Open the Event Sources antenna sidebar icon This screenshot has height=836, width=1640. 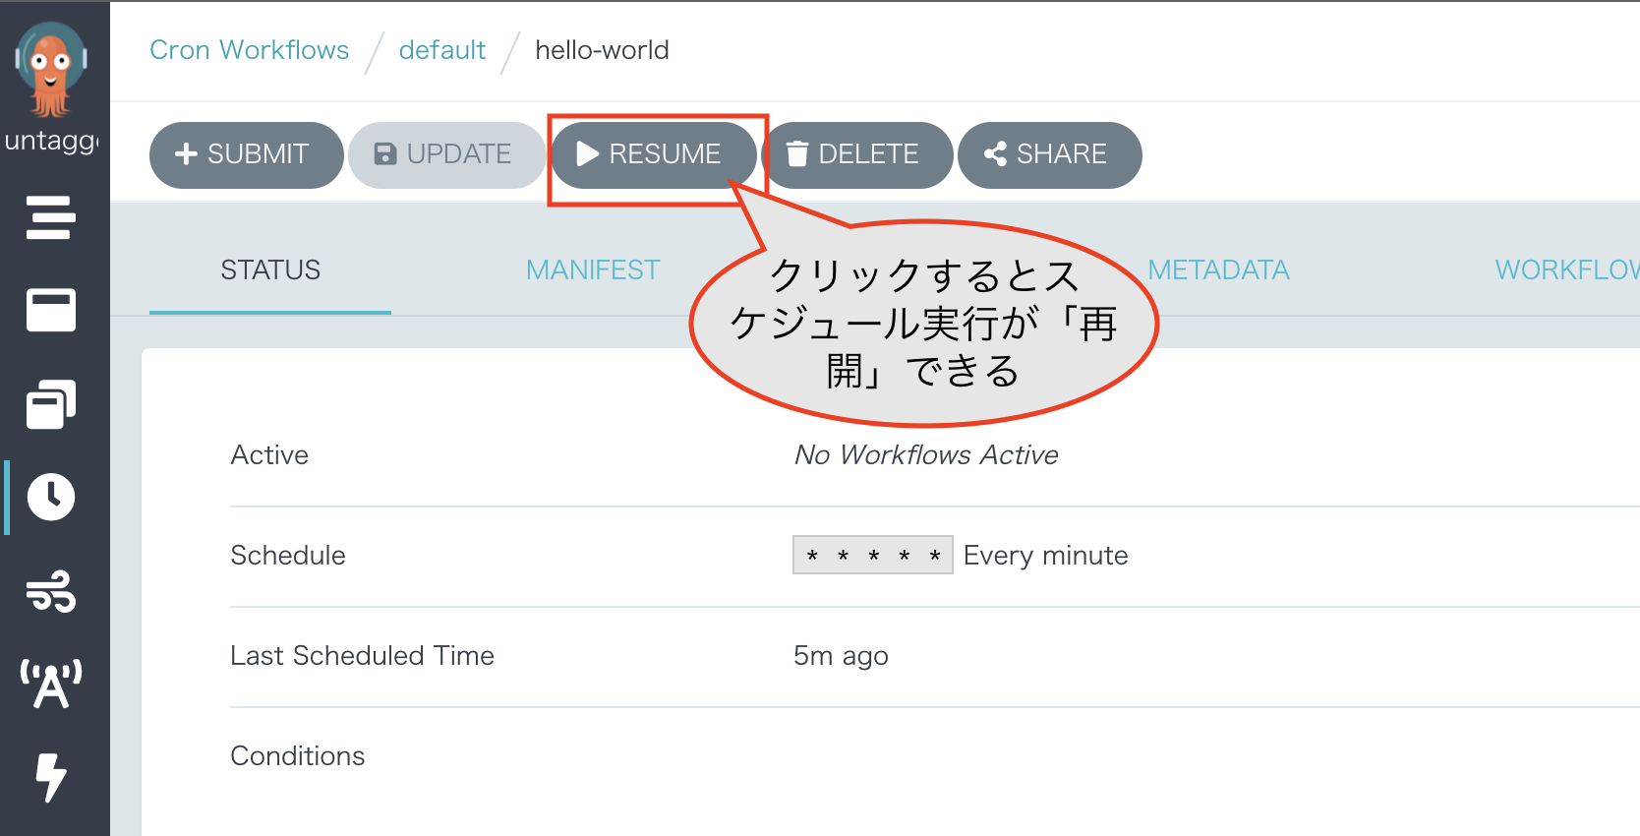pyautogui.click(x=51, y=684)
